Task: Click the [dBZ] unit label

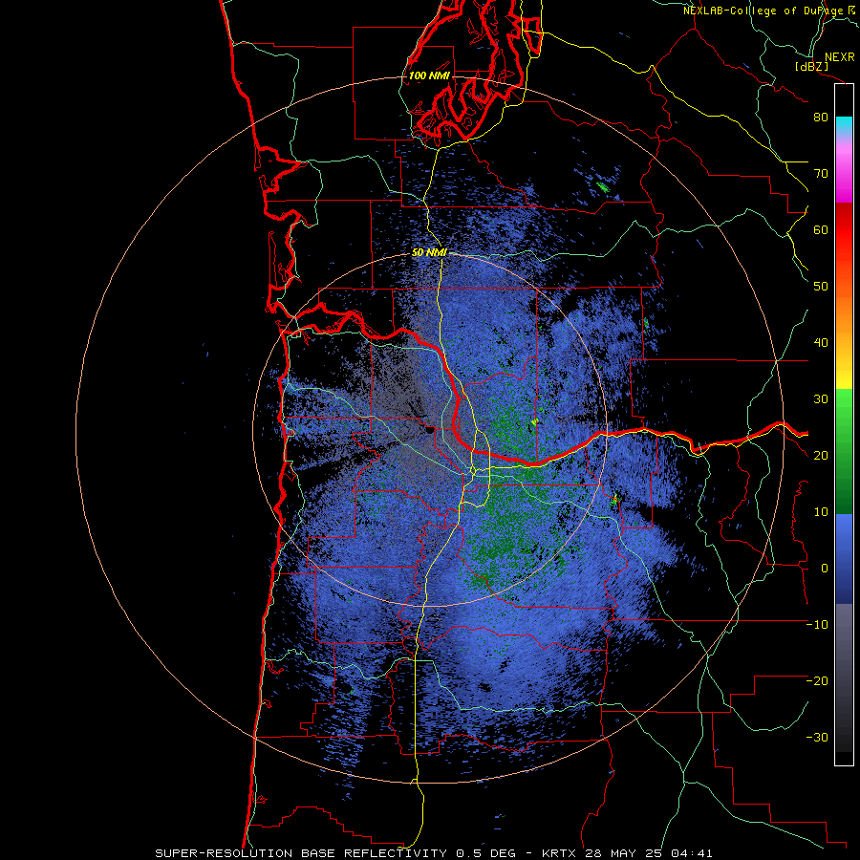Action: [x=811, y=66]
